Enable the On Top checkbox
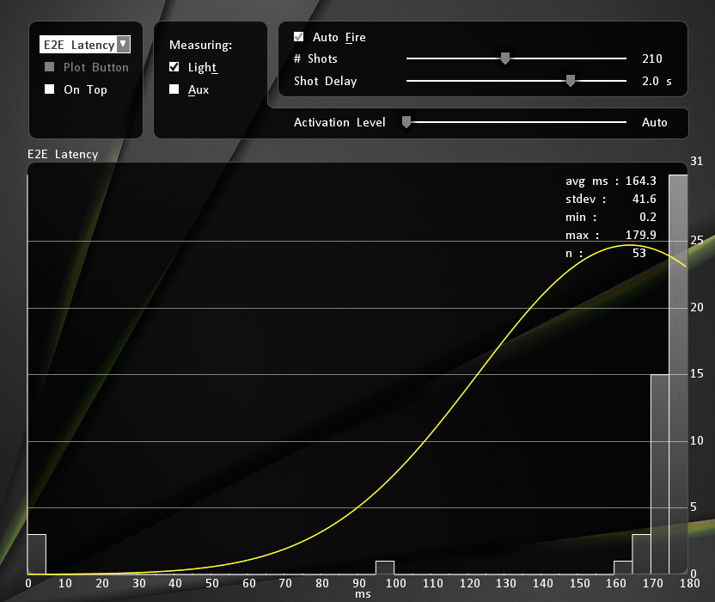The width and height of the screenshot is (715, 602). pos(50,89)
